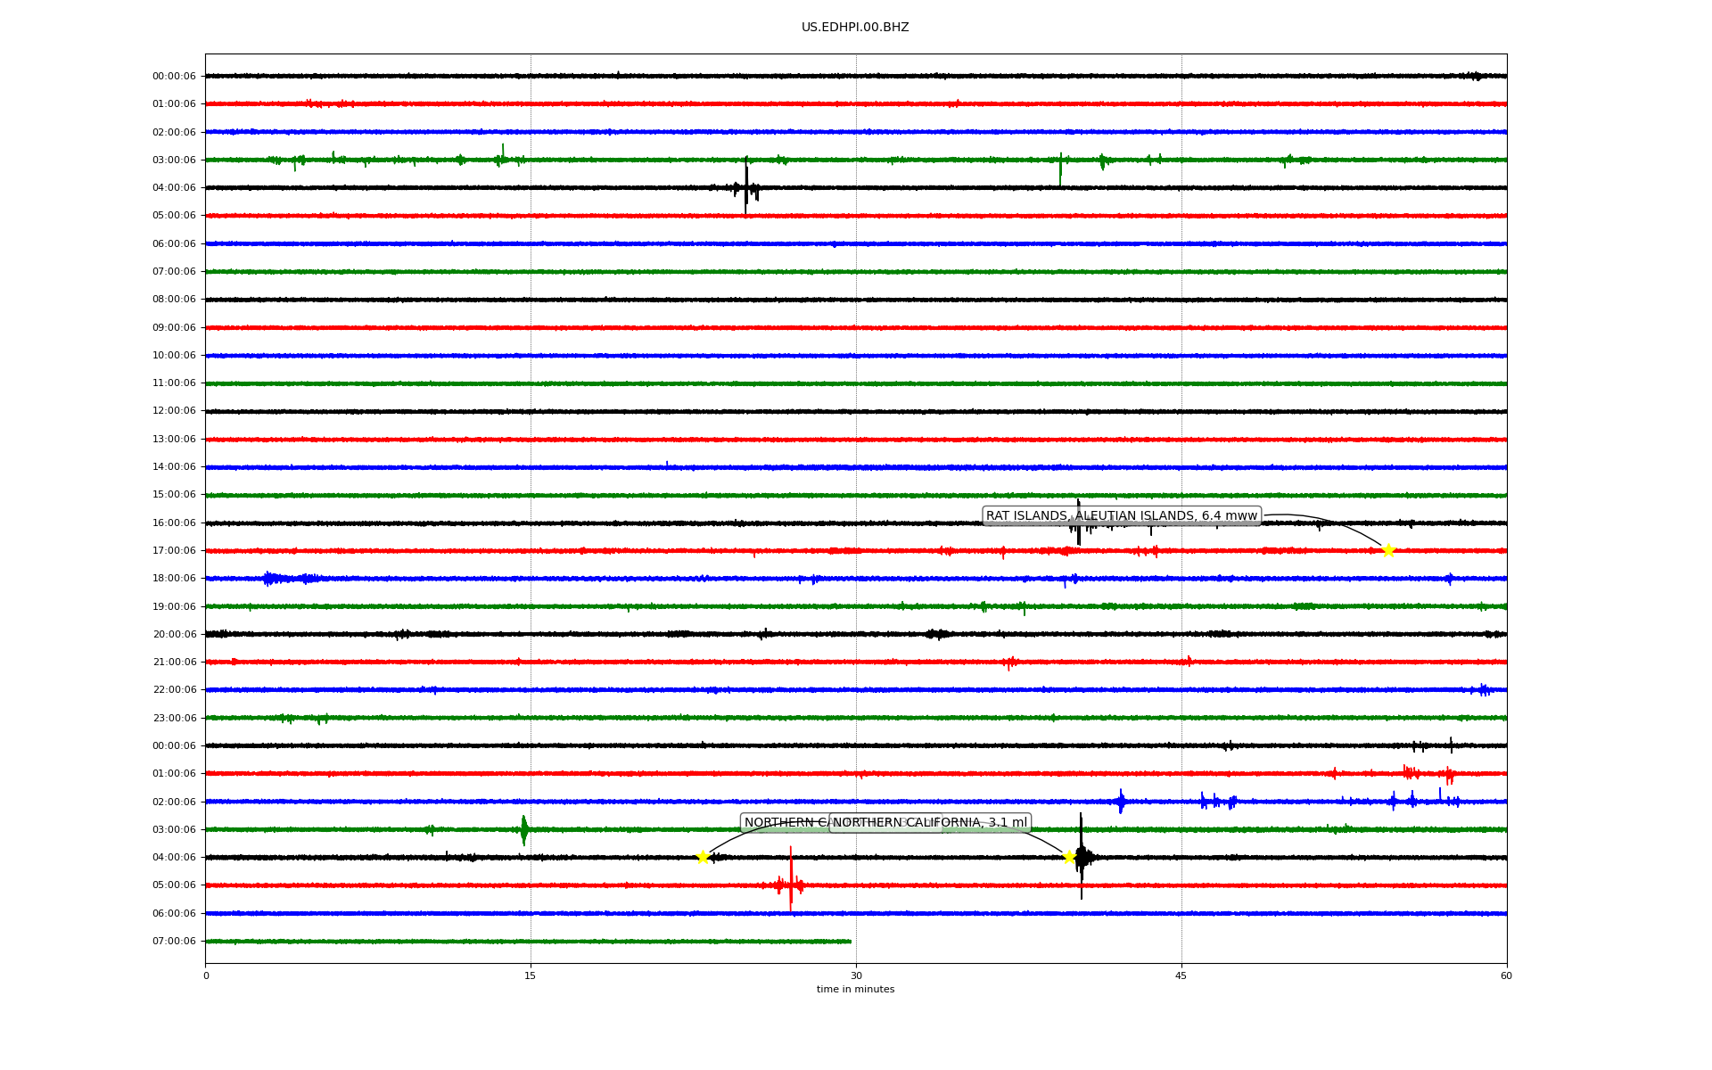
Task: Click the 15 tick on the time axis
Action: (531, 975)
